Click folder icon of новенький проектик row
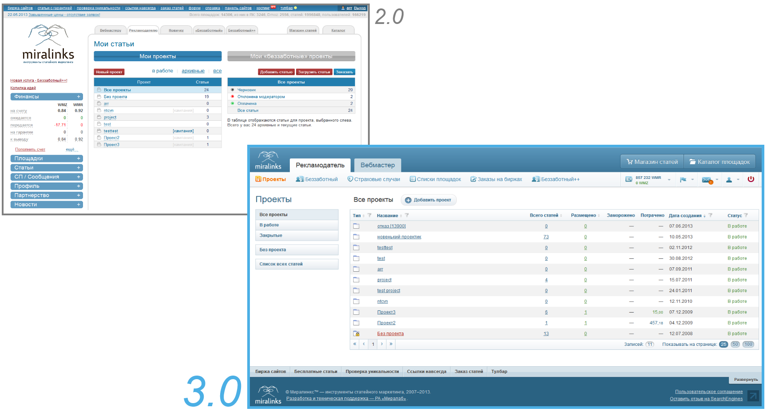Screen dimensions: 767x412 click(356, 237)
